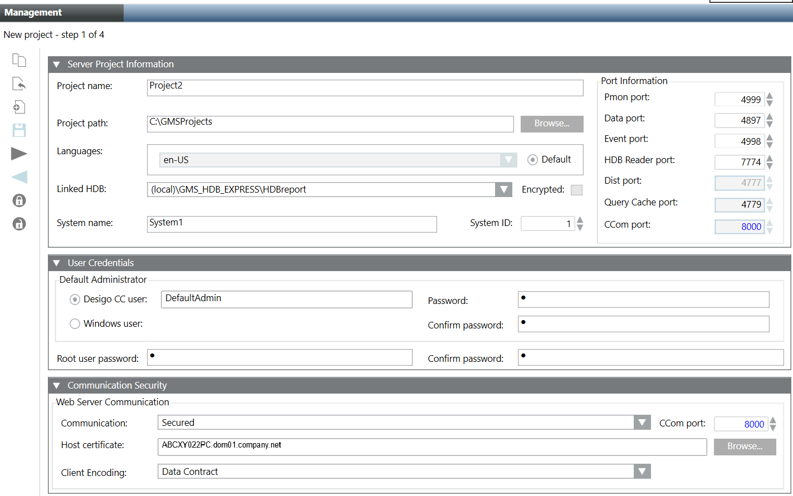Click Browse next to Project path
Image resolution: width=793 pixels, height=496 pixels.
point(551,124)
